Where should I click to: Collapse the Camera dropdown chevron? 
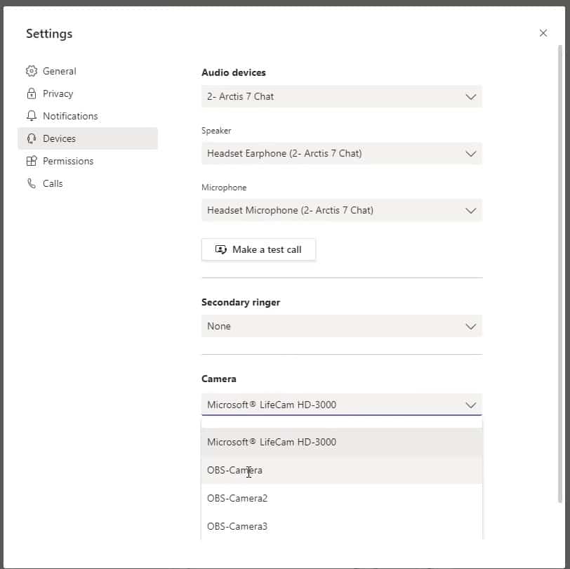coord(471,405)
